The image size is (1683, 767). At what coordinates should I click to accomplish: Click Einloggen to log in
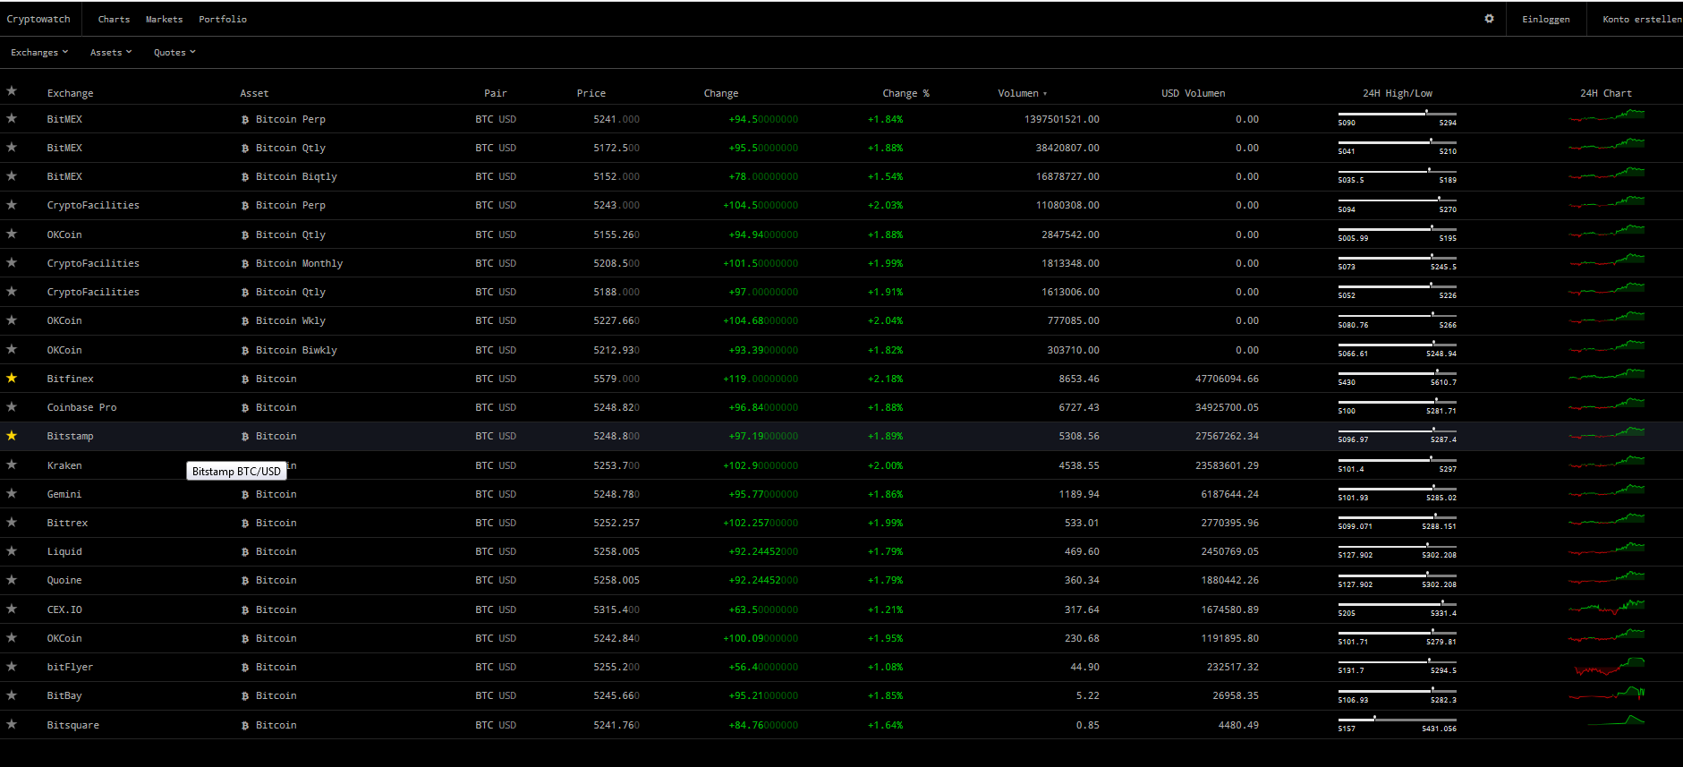pyautogui.click(x=1546, y=19)
